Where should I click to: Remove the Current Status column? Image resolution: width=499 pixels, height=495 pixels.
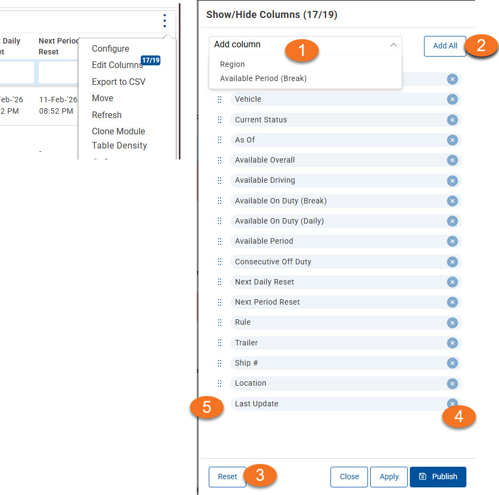pyautogui.click(x=452, y=120)
